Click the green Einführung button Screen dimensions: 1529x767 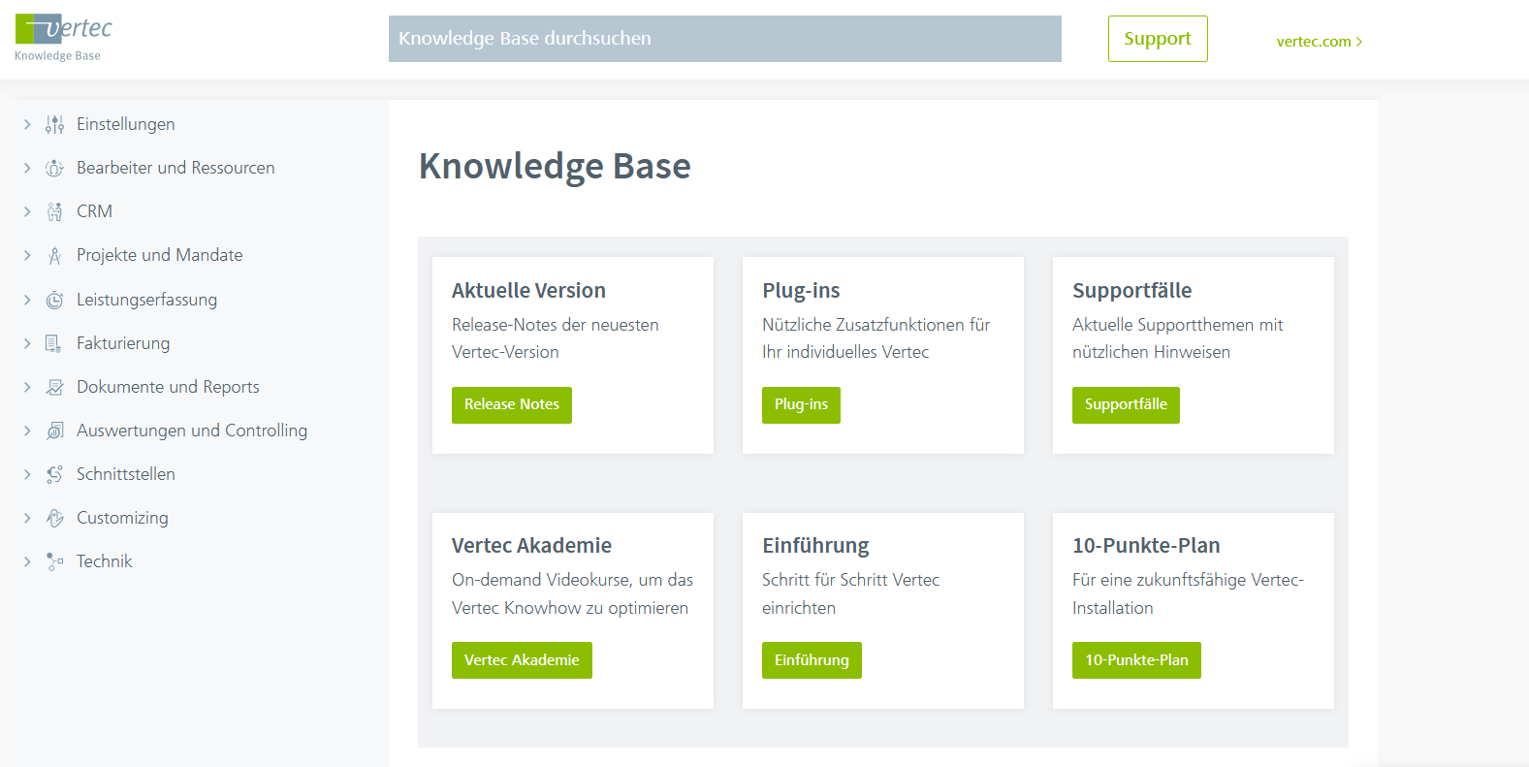pos(812,660)
